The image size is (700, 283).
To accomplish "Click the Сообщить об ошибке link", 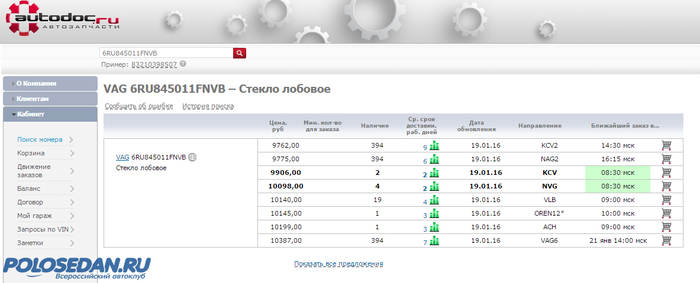I will pos(138,106).
